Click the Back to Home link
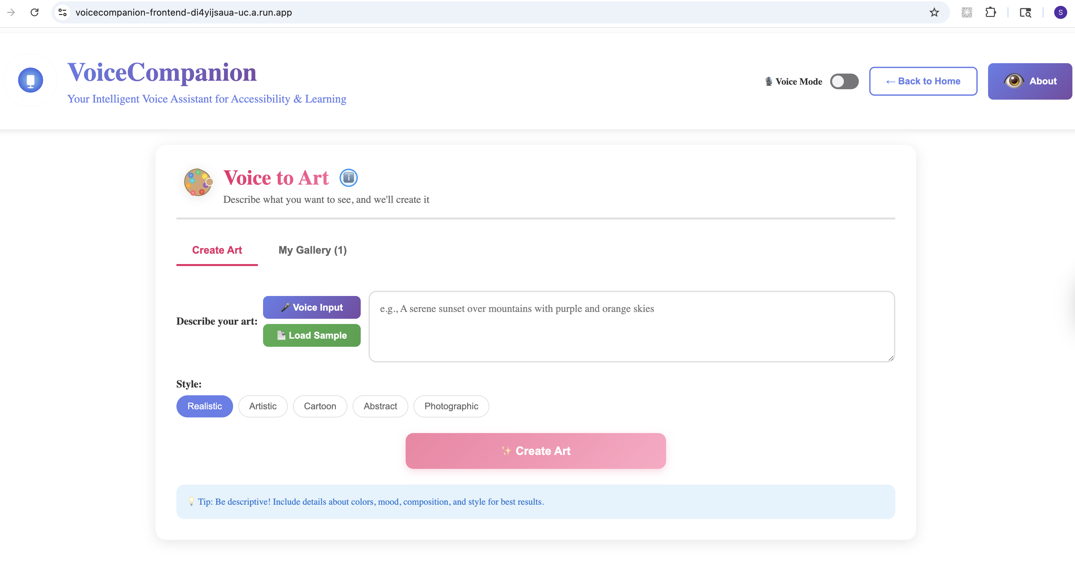Image resolution: width=1075 pixels, height=562 pixels. pyautogui.click(x=923, y=81)
